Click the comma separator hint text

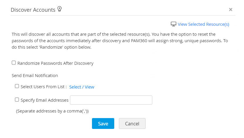[52, 111]
